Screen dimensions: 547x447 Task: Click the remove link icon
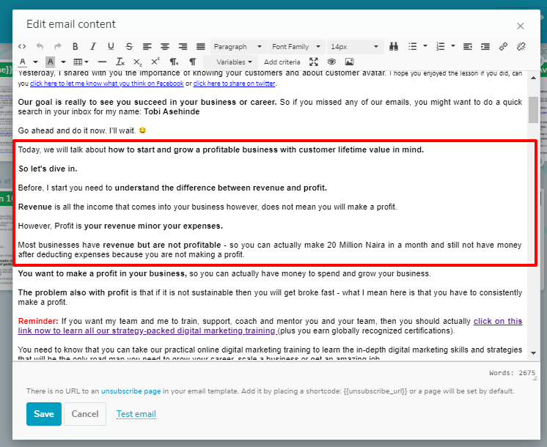coord(521,46)
